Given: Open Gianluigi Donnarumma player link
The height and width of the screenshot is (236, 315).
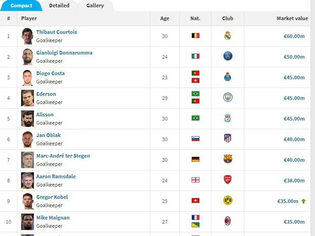Looking at the screenshot, I should pos(64,53).
